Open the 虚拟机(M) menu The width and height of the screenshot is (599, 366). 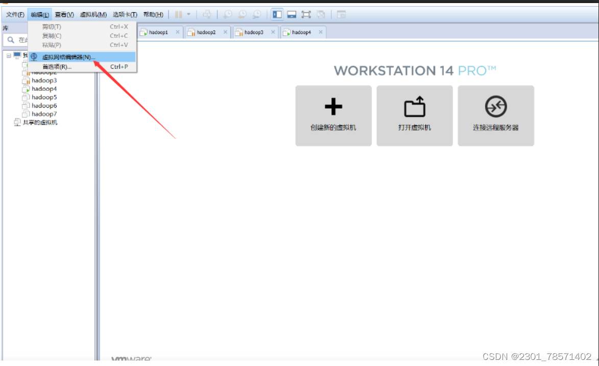click(x=93, y=14)
